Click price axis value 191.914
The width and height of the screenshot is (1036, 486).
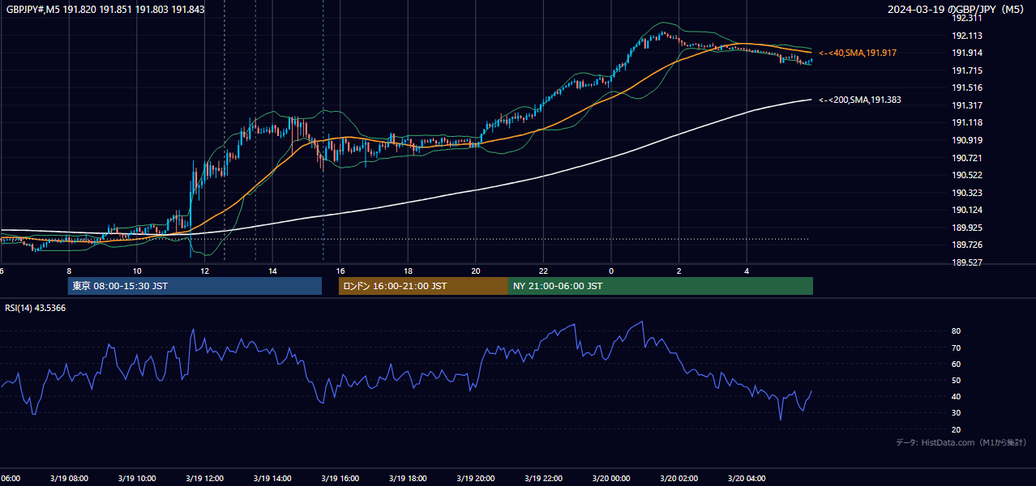[967, 53]
